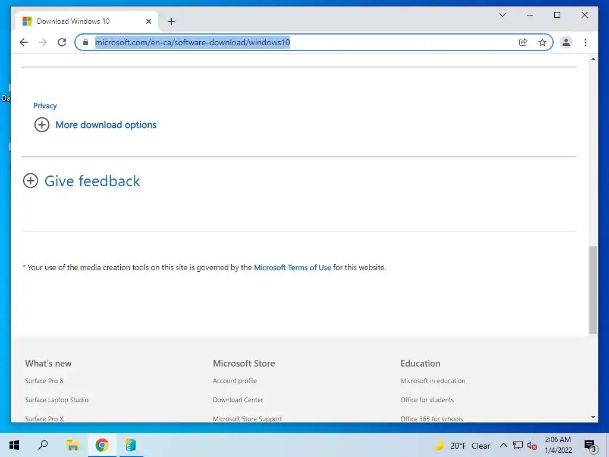Bookmark this tab with the star icon
609x457 pixels.
point(542,42)
